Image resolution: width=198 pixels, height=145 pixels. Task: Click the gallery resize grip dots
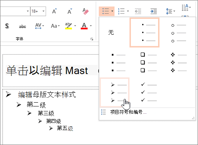tap(193, 118)
